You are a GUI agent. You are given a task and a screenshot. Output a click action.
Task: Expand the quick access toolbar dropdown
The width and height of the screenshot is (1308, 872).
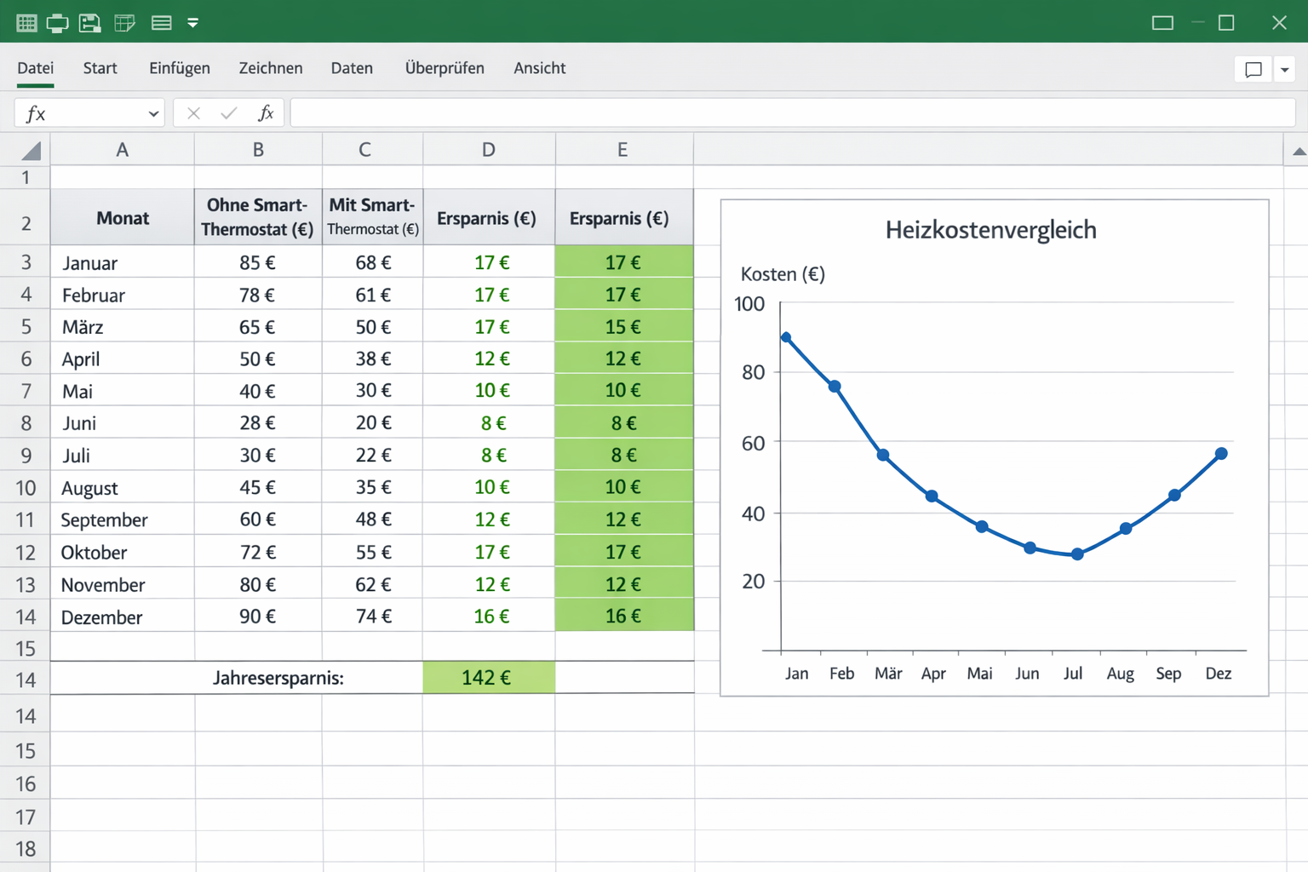point(193,23)
